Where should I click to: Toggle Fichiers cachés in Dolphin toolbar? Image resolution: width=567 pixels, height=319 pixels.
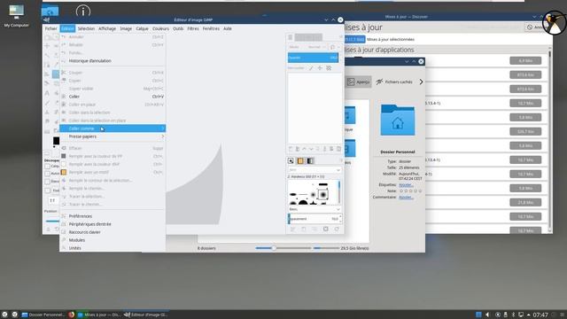click(x=394, y=82)
